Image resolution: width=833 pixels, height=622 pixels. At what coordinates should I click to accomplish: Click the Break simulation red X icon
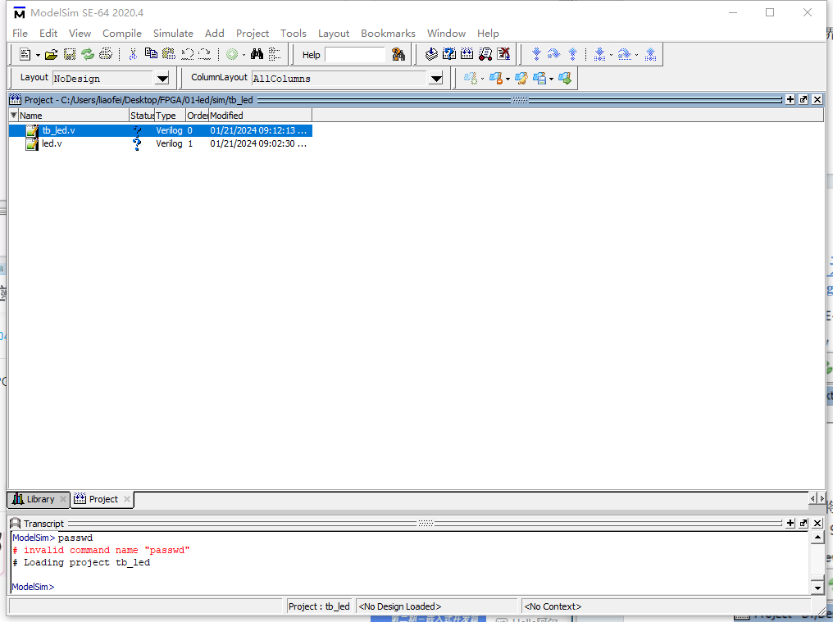(x=503, y=54)
